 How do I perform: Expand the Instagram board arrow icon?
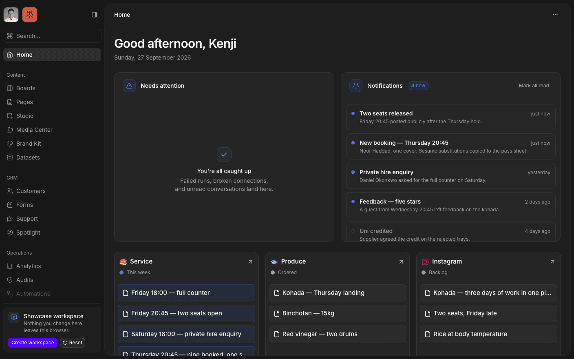tap(552, 262)
